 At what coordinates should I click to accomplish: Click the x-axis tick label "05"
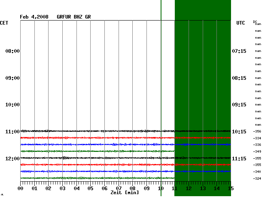pyautogui.click(x=90, y=188)
